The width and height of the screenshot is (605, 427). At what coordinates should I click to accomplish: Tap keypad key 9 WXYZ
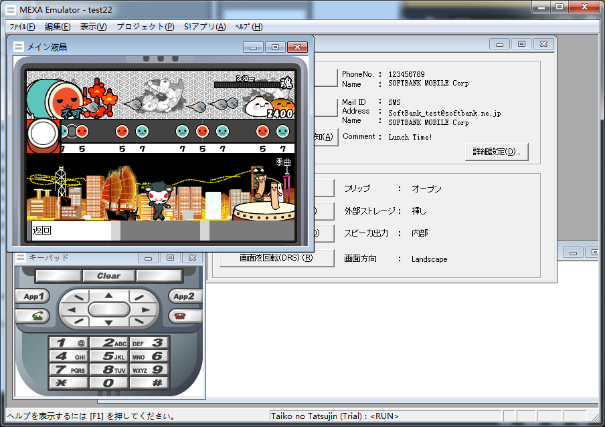tap(149, 370)
